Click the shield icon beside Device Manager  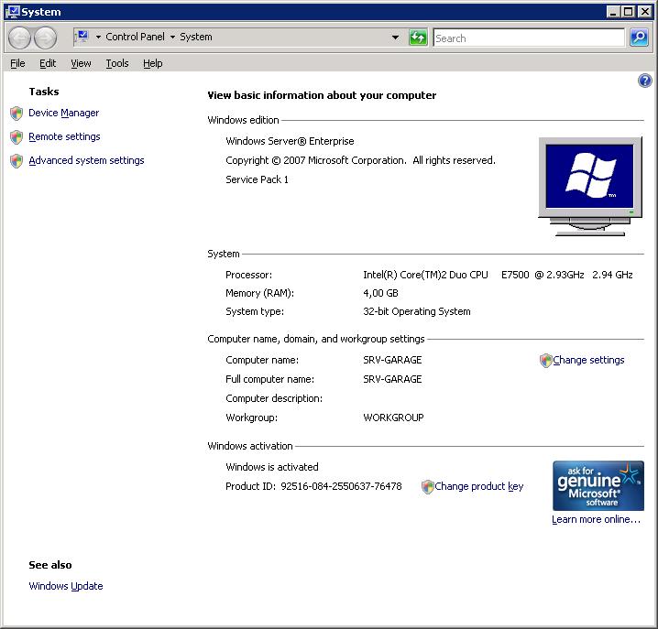(16, 114)
